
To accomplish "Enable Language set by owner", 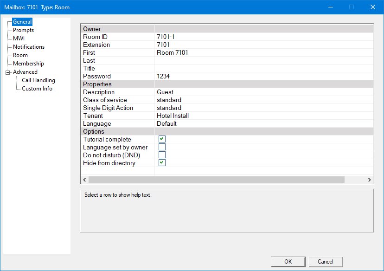I will (162, 147).
